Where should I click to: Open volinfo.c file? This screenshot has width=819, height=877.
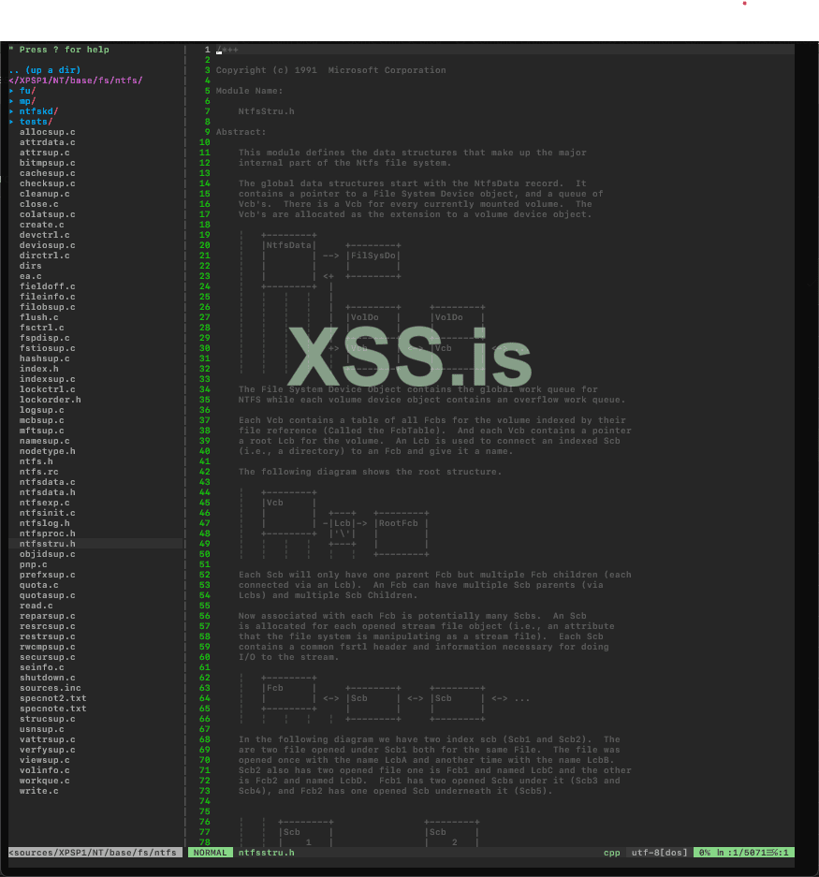tap(45, 770)
